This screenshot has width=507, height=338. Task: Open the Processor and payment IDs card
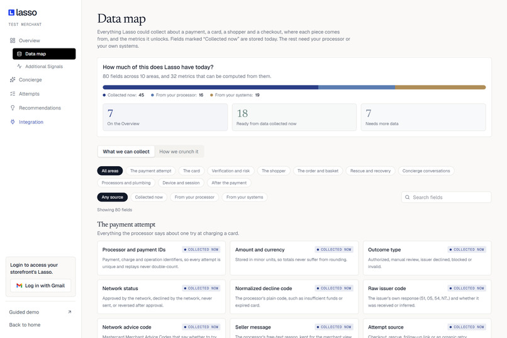point(162,258)
